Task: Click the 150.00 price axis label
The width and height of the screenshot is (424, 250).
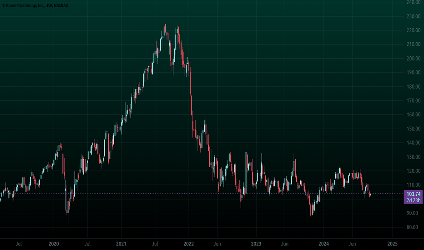Action: 414,129
